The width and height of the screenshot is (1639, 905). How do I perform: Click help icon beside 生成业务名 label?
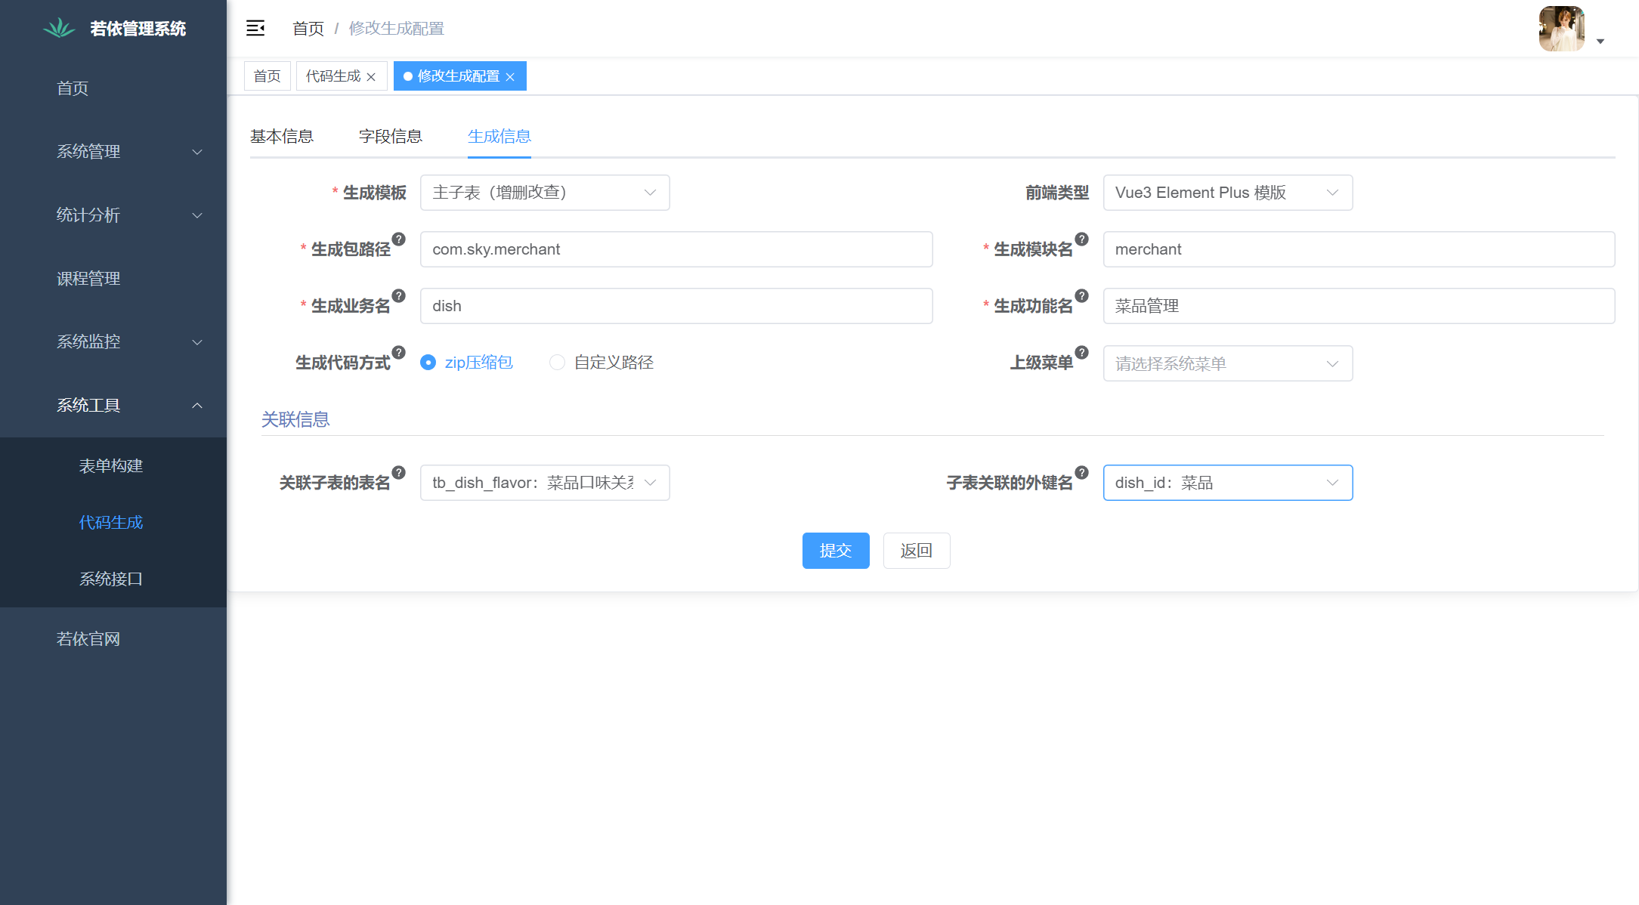(399, 296)
